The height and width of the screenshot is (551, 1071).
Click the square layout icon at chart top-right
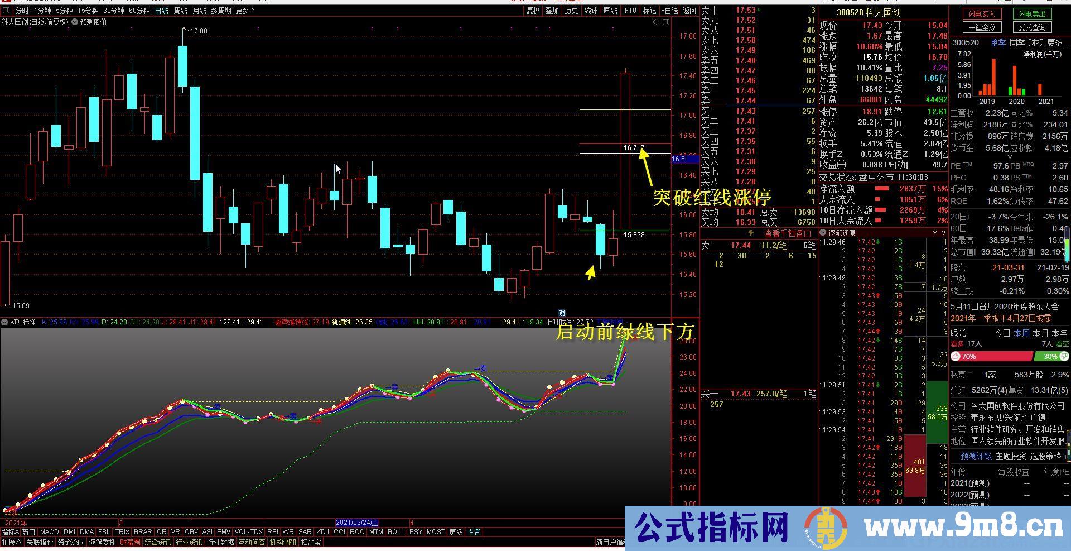click(x=665, y=22)
